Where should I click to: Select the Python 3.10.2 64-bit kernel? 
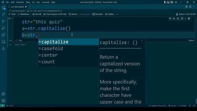pyautogui.click(x=186, y=14)
